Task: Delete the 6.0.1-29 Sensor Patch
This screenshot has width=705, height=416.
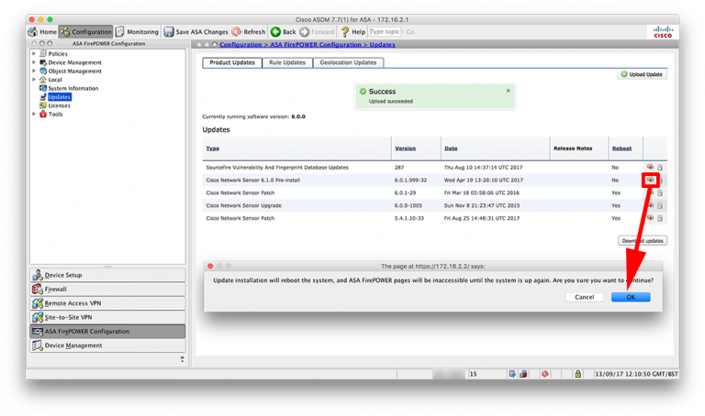Action: [x=660, y=193]
